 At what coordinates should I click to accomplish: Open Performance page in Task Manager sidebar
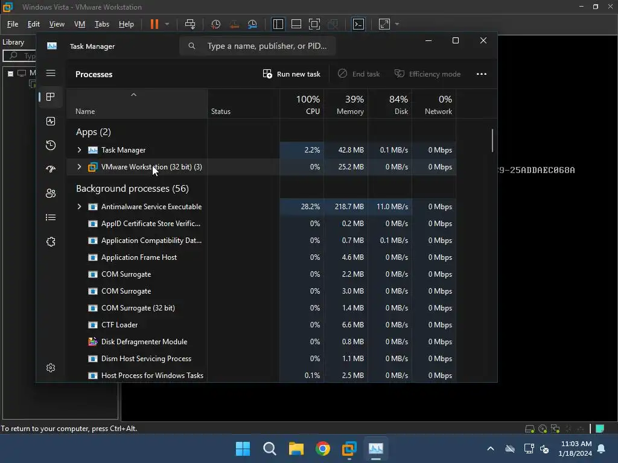tap(51, 121)
